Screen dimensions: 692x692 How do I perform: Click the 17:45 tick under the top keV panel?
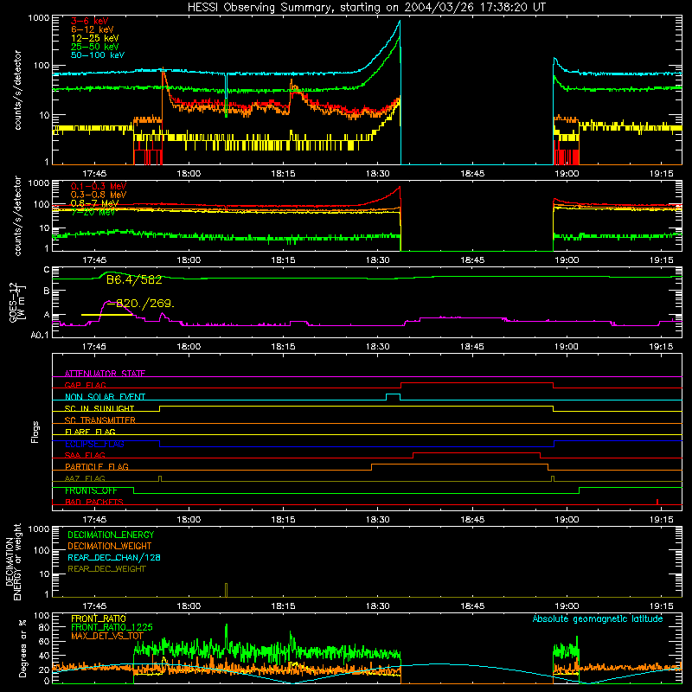94,174
